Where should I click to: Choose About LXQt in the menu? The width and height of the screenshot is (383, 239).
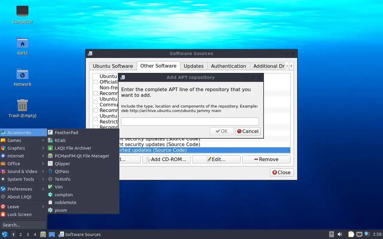point(23,197)
